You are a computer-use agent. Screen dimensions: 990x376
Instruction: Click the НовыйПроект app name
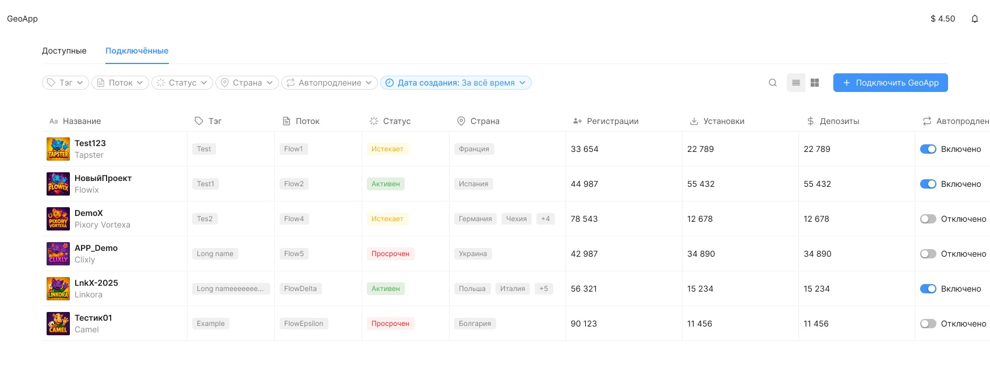[103, 178]
